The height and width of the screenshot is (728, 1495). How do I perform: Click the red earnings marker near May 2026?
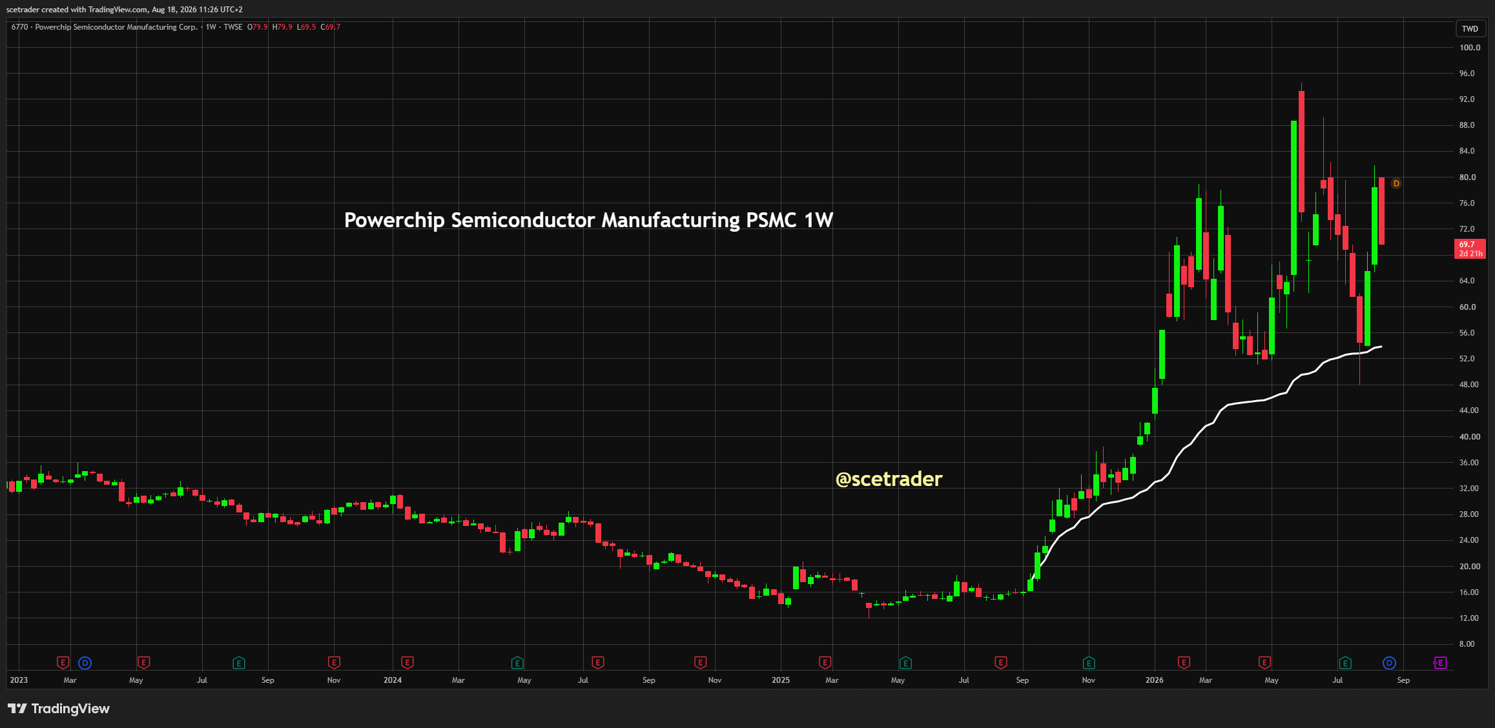pyautogui.click(x=1264, y=662)
